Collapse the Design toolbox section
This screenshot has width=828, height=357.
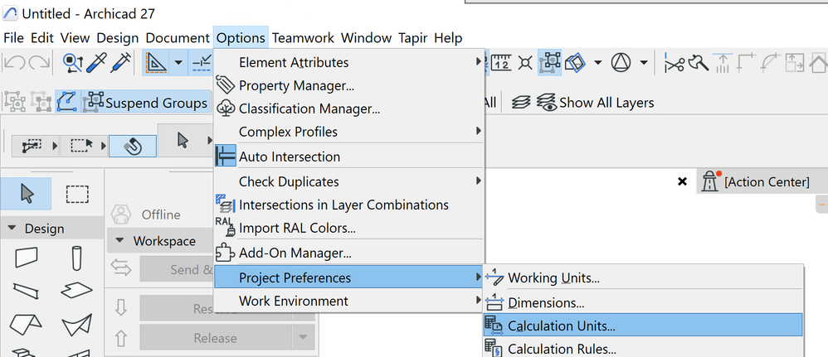point(12,229)
